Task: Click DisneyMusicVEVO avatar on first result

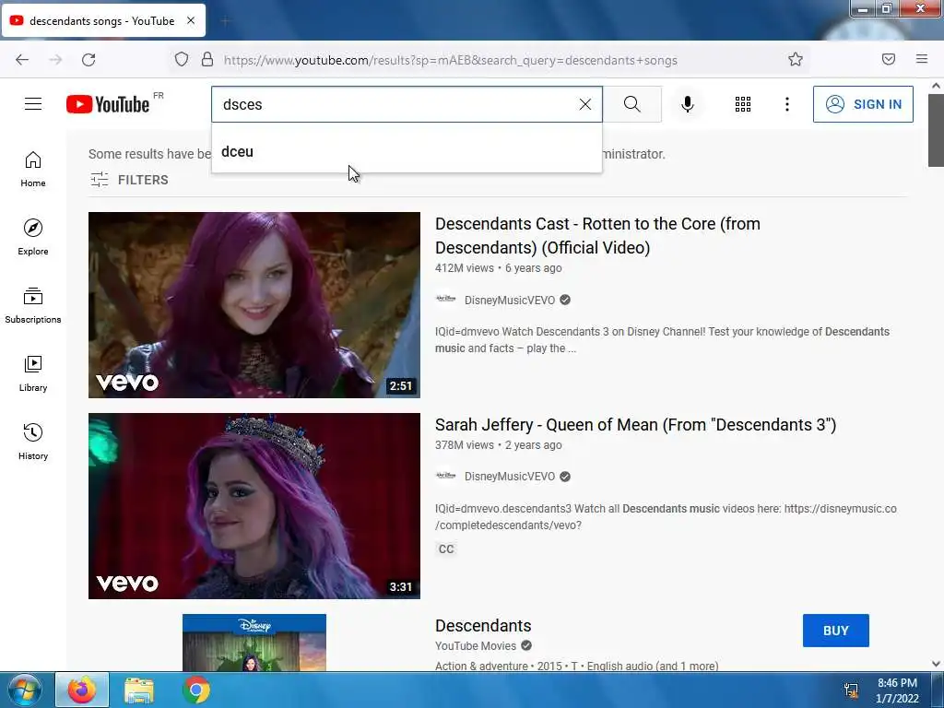Action: (445, 300)
